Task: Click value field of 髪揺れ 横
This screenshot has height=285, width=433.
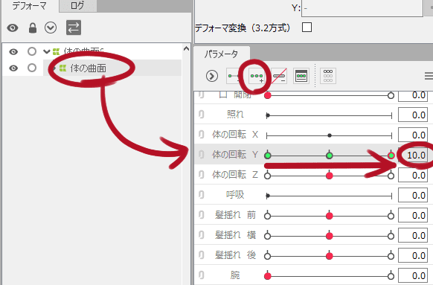Action: pyautogui.click(x=413, y=236)
